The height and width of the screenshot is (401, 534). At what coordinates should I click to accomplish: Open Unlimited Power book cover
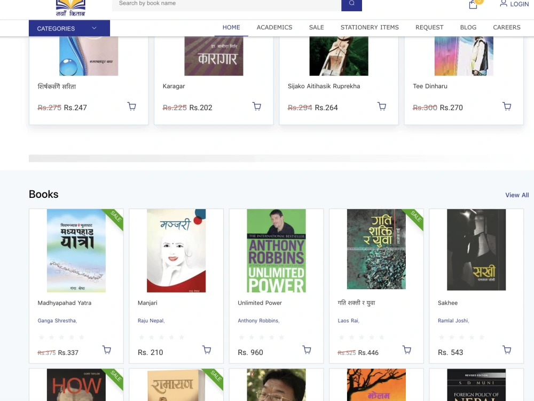(x=276, y=251)
